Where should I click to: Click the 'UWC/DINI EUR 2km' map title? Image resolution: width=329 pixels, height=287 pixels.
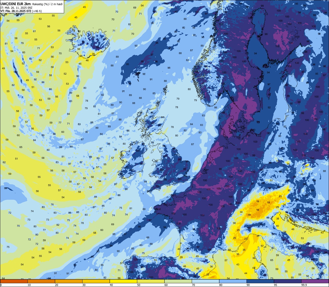point(15,4)
